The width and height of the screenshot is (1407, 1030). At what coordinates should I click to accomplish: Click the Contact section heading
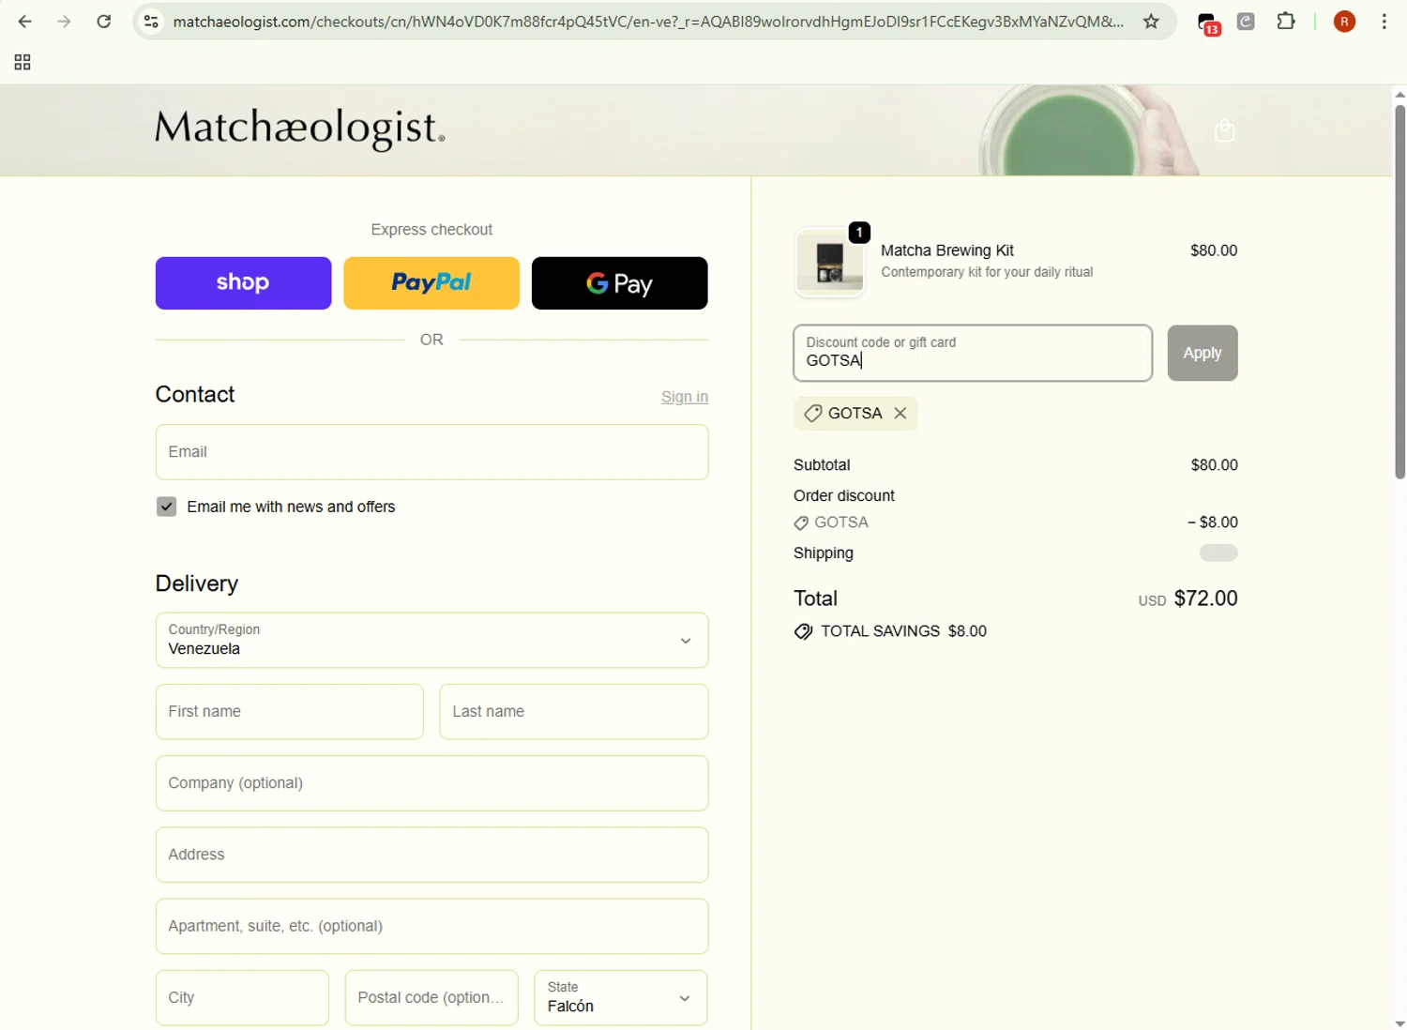point(195,394)
